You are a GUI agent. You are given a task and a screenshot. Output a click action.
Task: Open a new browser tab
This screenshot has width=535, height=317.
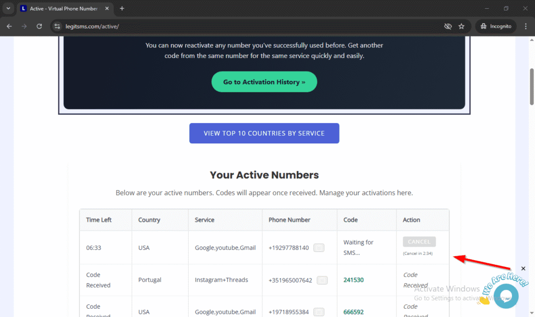point(122,8)
